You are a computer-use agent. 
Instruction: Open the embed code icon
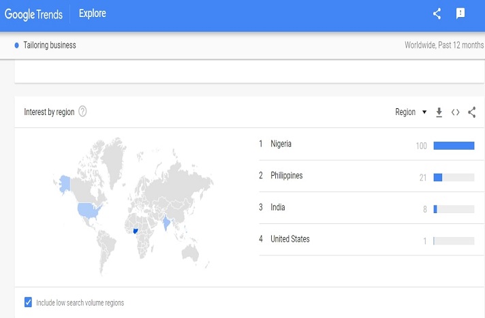pyautogui.click(x=456, y=112)
